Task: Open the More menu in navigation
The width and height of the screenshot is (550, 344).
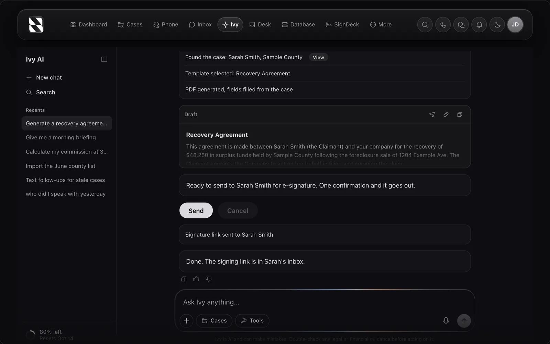Action: (x=381, y=24)
